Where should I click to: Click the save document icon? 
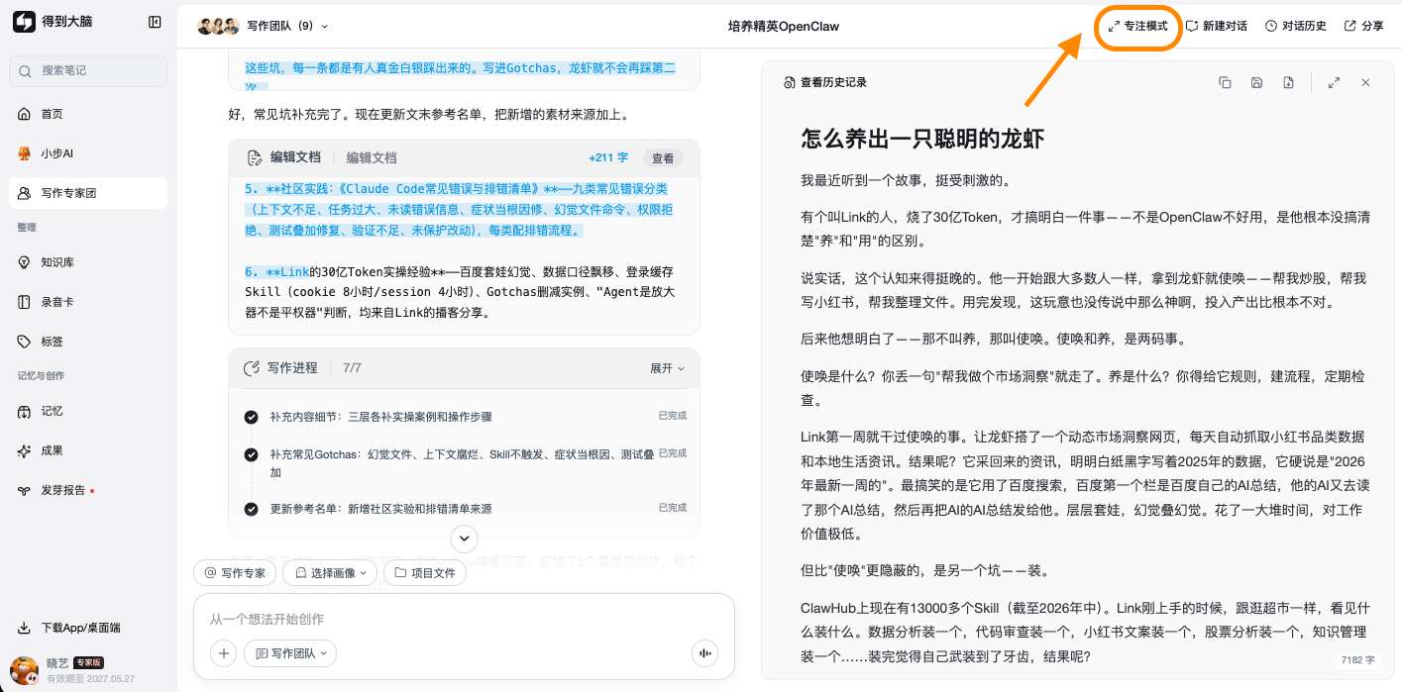[x=1256, y=82]
